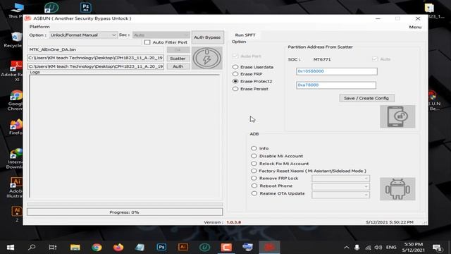Click the Auth button
Viewport: 451px width, 254px height.
click(178, 66)
